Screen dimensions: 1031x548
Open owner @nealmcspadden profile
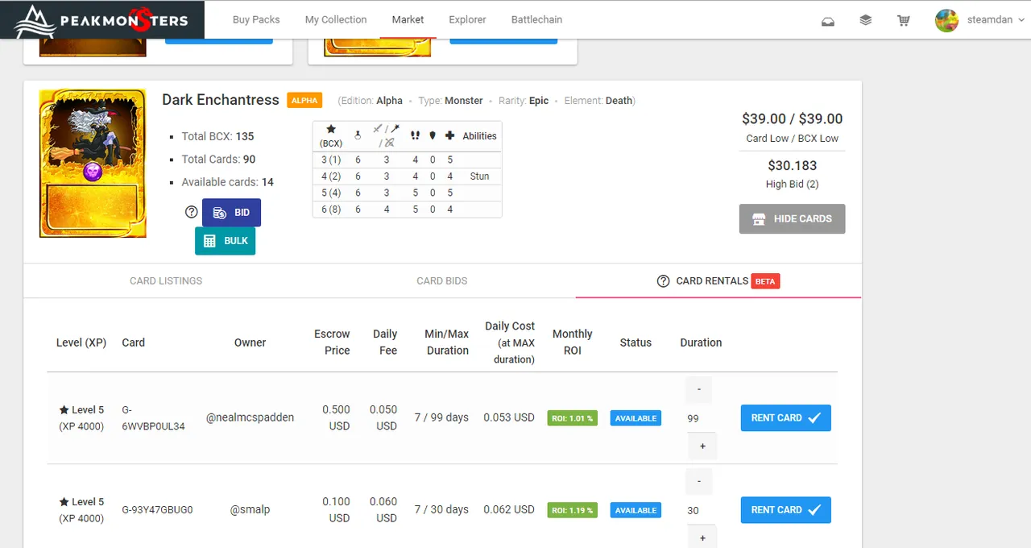(250, 417)
